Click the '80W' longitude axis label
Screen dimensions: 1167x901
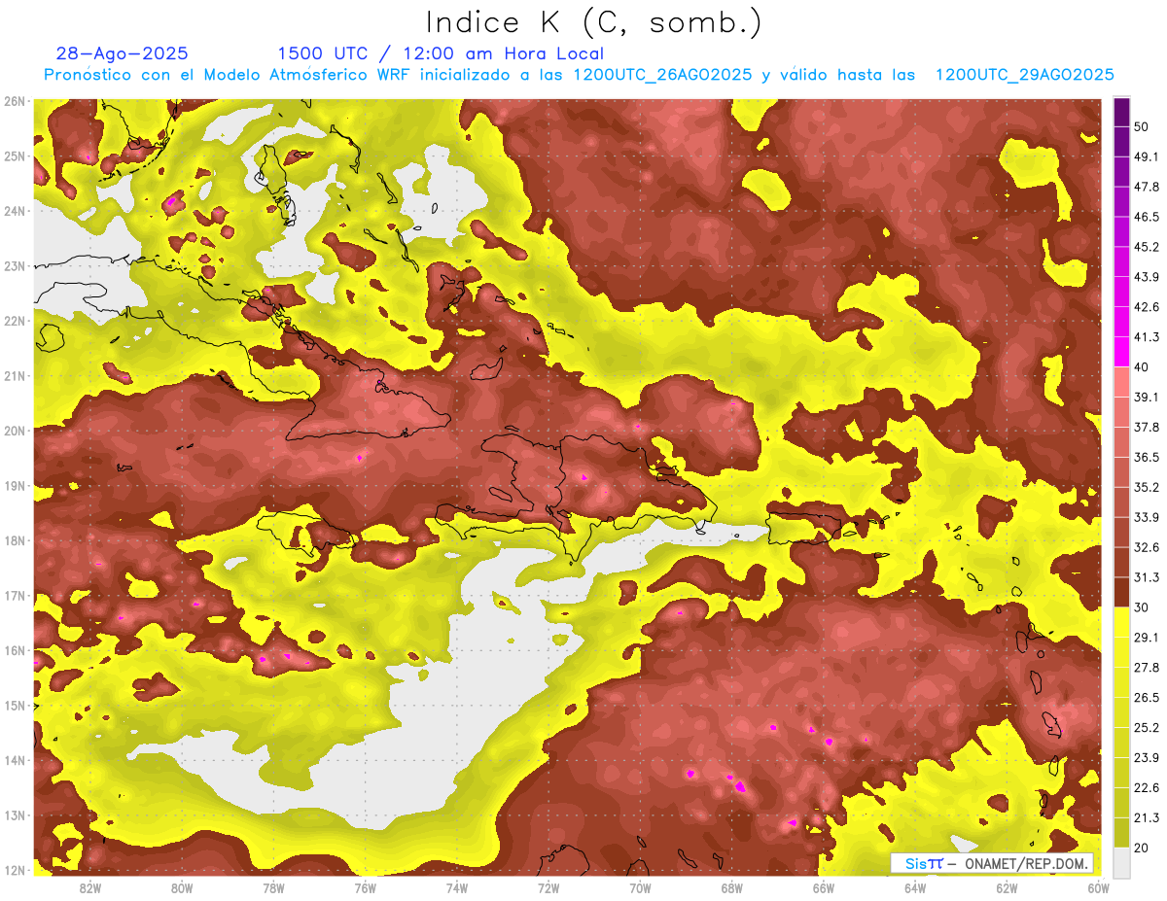(182, 887)
